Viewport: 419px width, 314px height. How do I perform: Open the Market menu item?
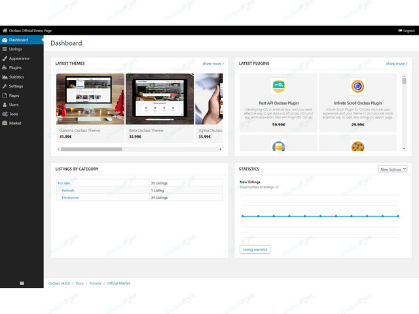[x=22, y=123]
